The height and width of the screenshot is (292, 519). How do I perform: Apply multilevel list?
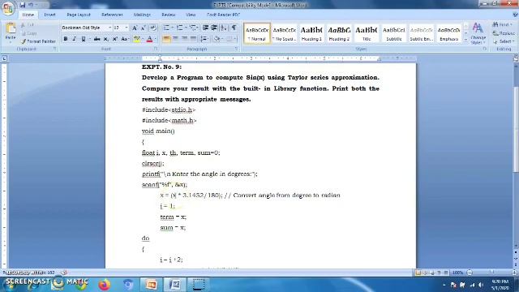tap(193, 28)
